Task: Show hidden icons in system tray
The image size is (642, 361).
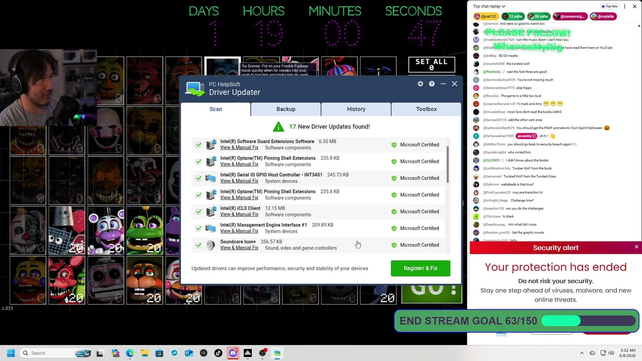Action: (x=582, y=353)
